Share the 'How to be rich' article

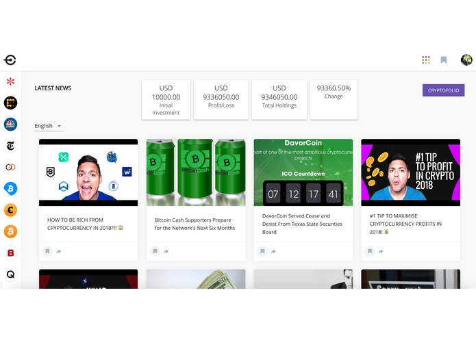coord(59,251)
